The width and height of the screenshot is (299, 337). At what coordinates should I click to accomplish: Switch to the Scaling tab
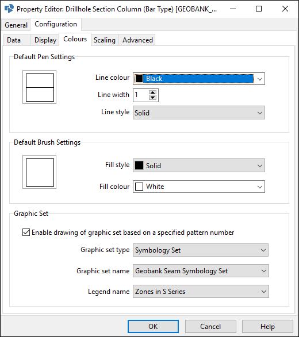click(105, 40)
